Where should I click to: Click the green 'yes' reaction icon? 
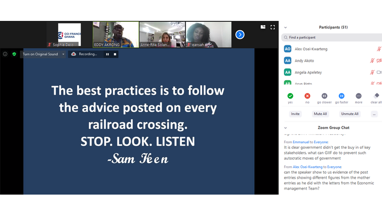coord(290,96)
